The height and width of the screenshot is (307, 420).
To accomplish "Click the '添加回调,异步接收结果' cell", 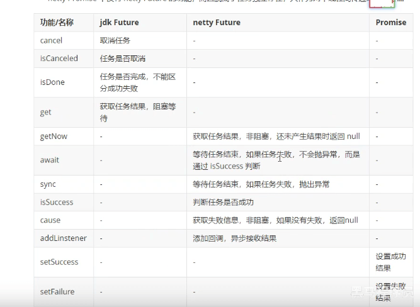I will coord(278,238).
